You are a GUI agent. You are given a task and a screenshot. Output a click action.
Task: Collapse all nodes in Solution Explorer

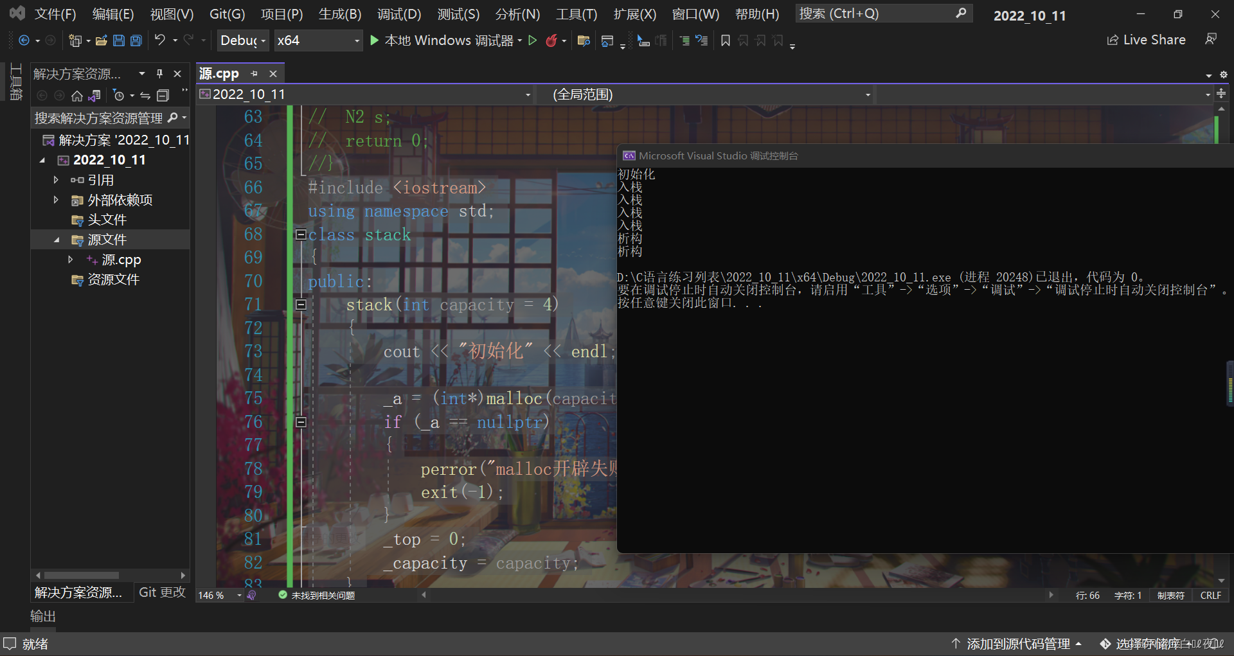(163, 95)
